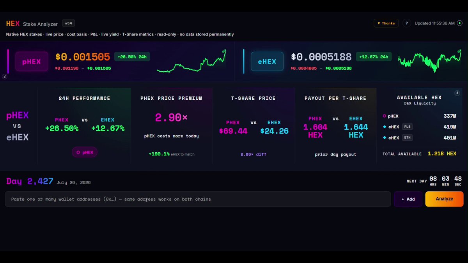The width and height of the screenshot is (468, 263).
Task: Click the Updated 11:55:36 AM timestamp
Action: (434, 23)
